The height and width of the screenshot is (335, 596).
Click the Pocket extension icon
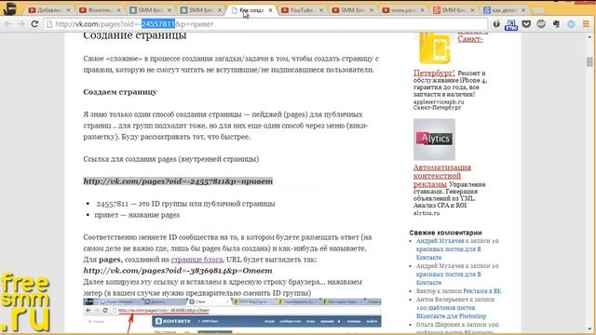[x=526, y=24]
